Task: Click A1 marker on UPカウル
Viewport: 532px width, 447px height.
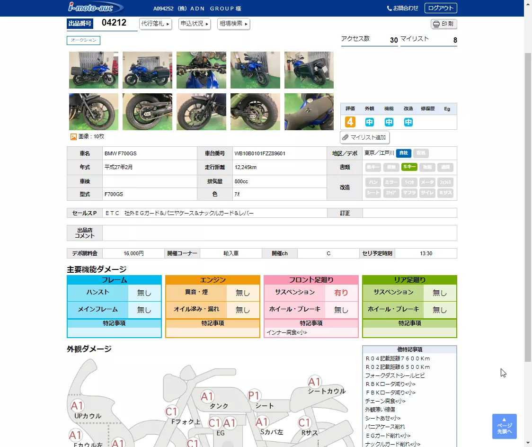Action: pyautogui.click(x=77, y=406)
